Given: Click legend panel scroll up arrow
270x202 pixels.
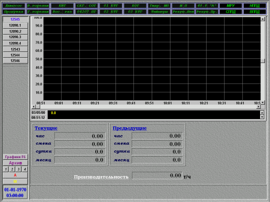Looking at the screenshot, I should pos(262,113).
